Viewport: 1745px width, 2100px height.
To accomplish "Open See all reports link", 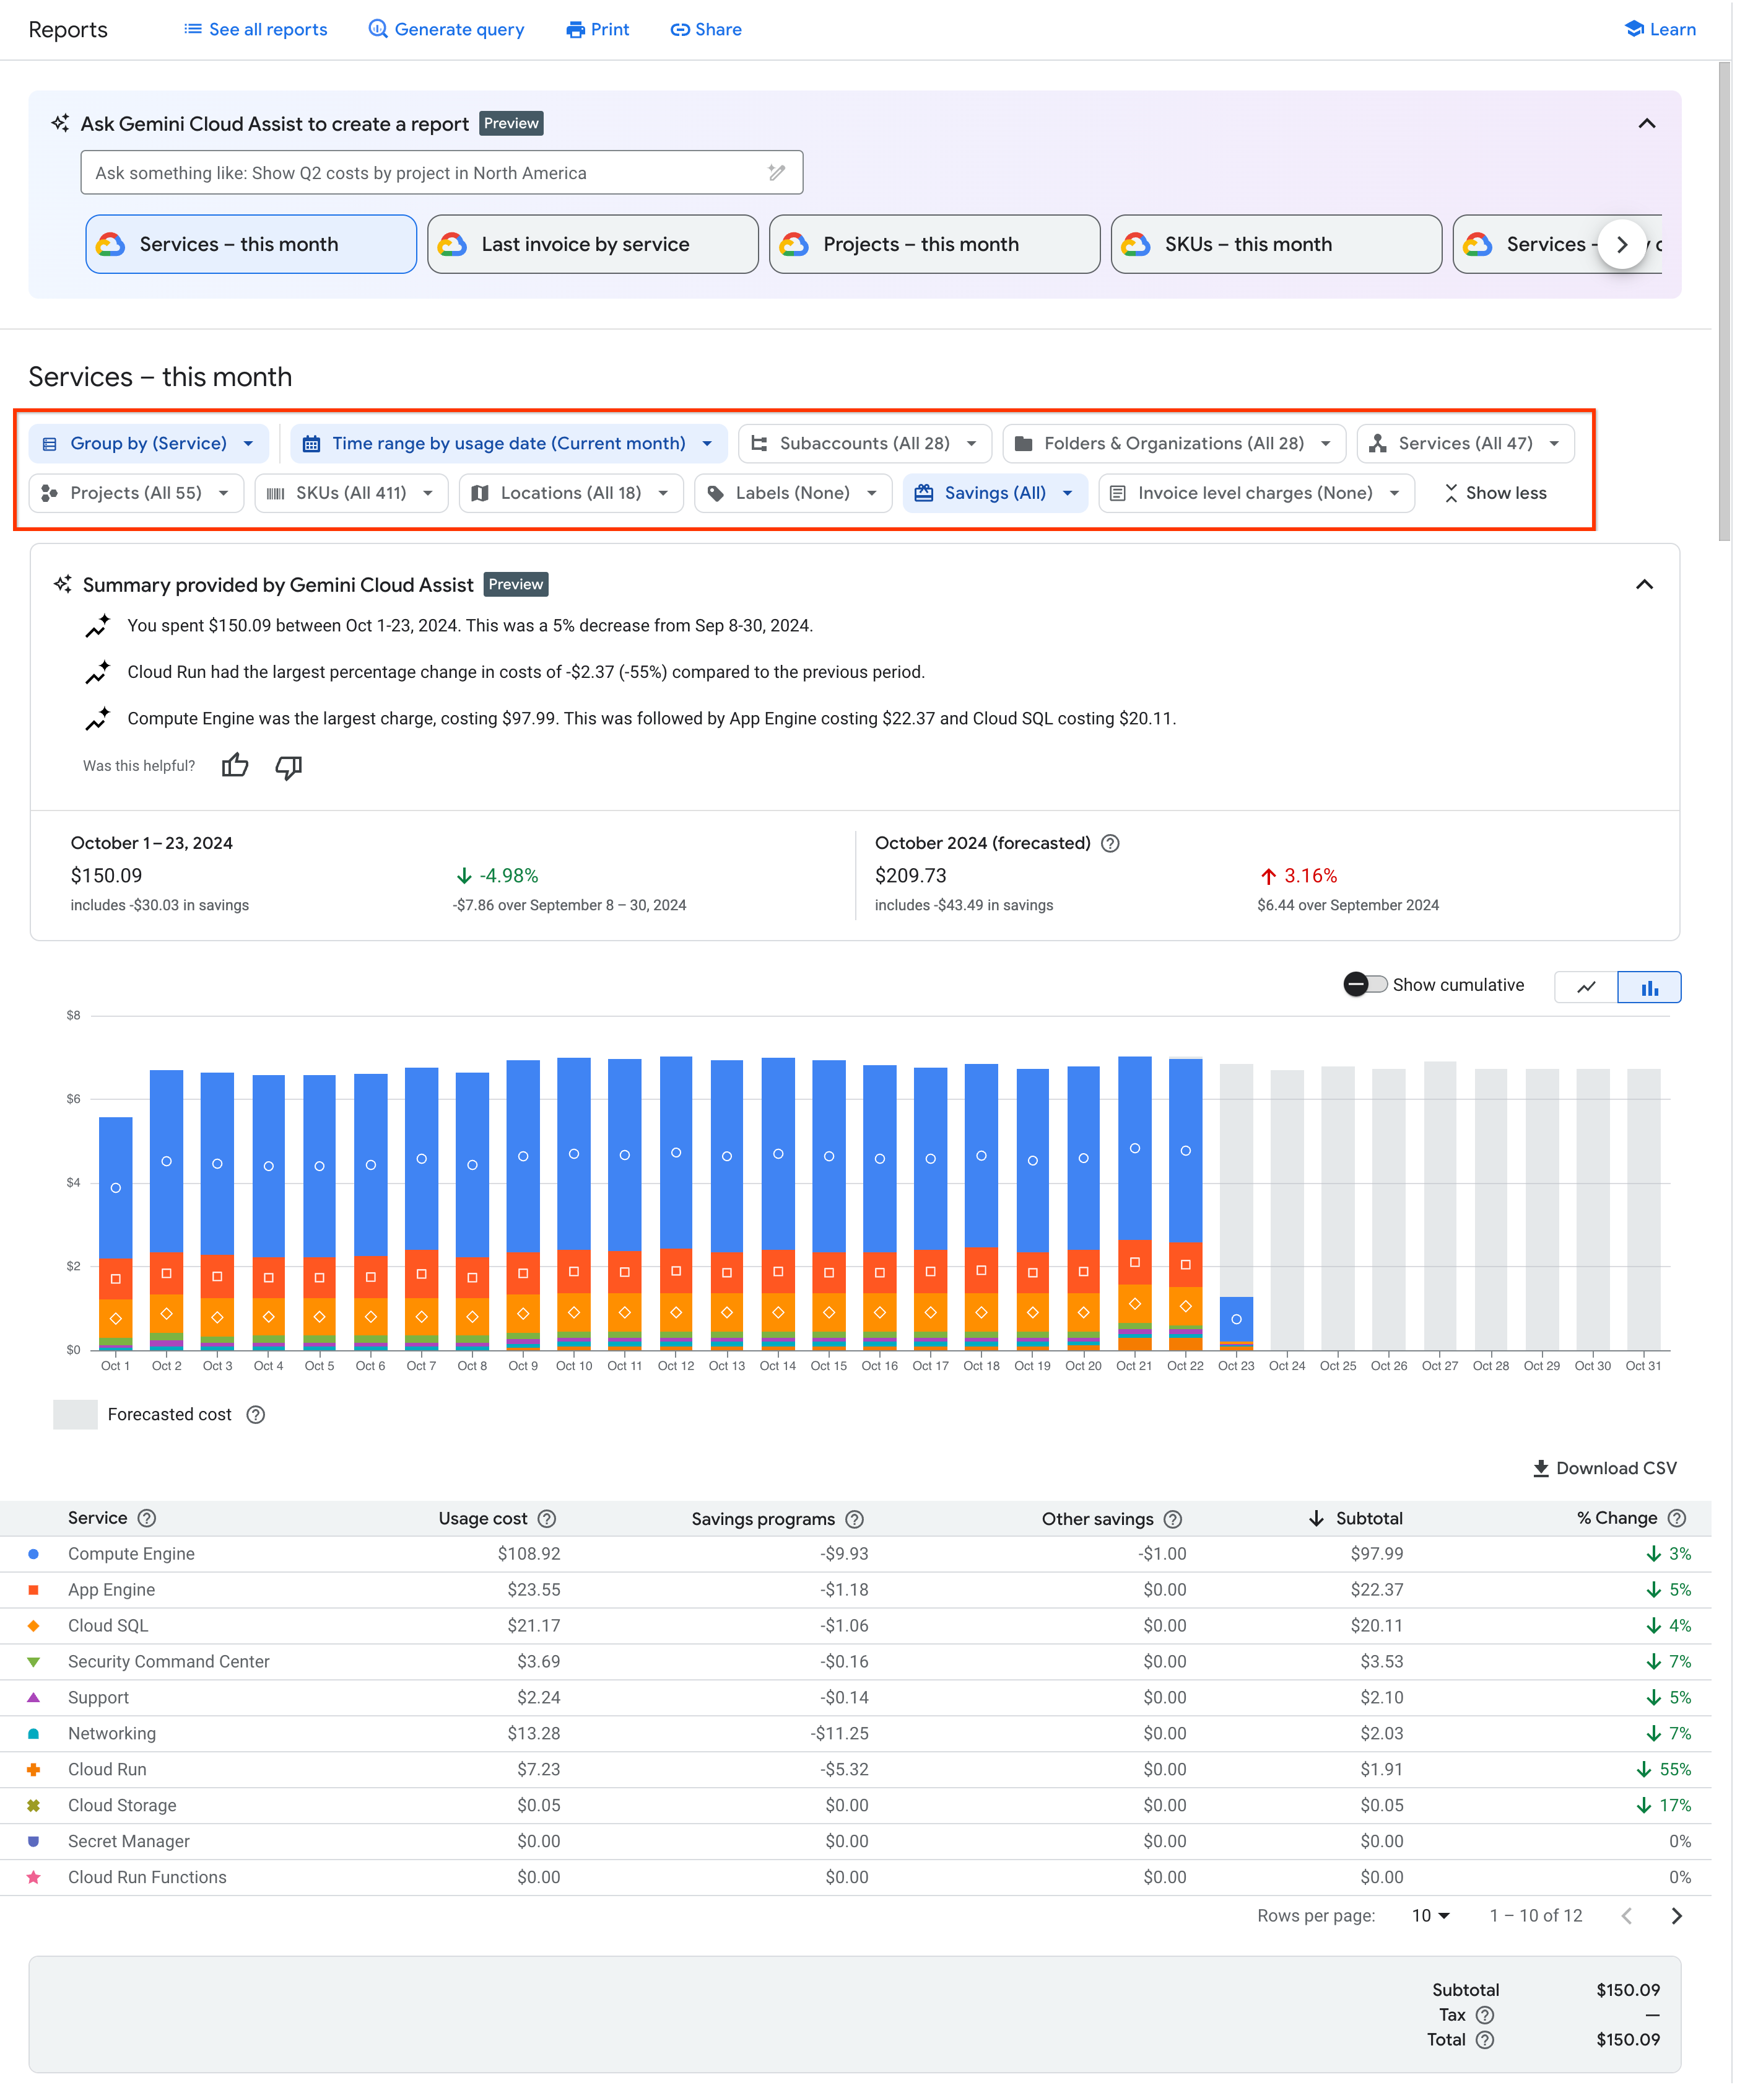I will pyautogui.click(x=256, y=29).
